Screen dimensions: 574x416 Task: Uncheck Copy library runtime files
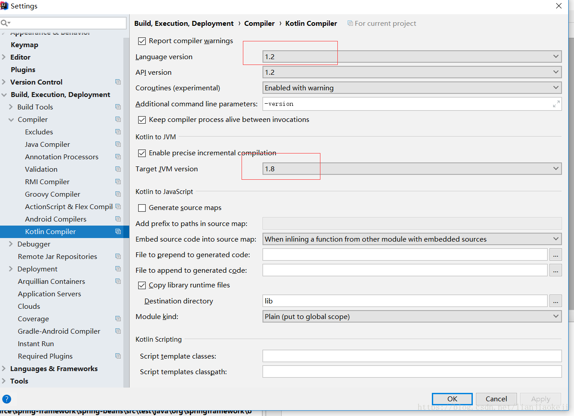point(142,285)
